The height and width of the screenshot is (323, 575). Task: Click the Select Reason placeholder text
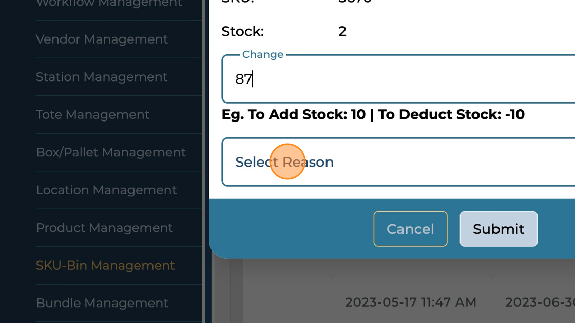tap(284, 161)
